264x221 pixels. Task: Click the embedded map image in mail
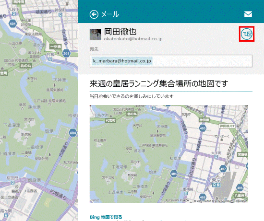[x=168, y=154]
